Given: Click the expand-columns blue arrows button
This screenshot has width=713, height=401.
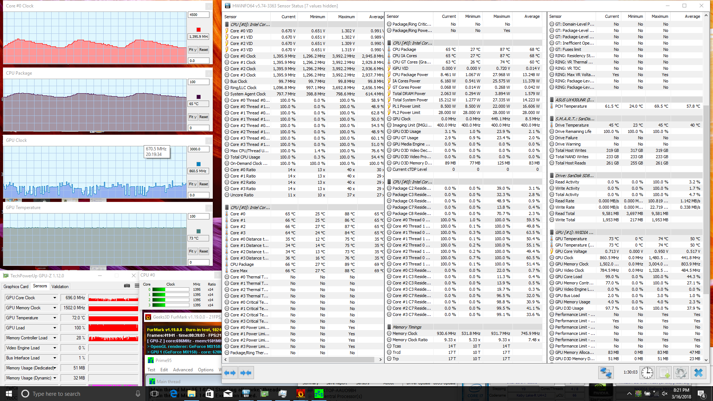Looking at the screenshot, I should click(230, 373).
